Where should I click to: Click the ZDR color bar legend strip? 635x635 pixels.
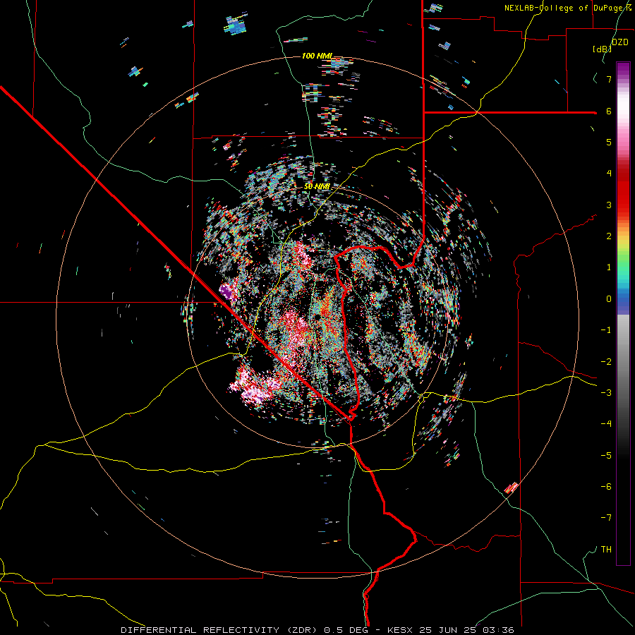click(x=623, y=313)
